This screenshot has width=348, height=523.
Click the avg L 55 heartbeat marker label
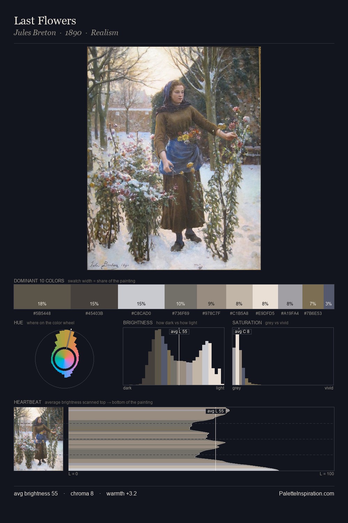215,411
